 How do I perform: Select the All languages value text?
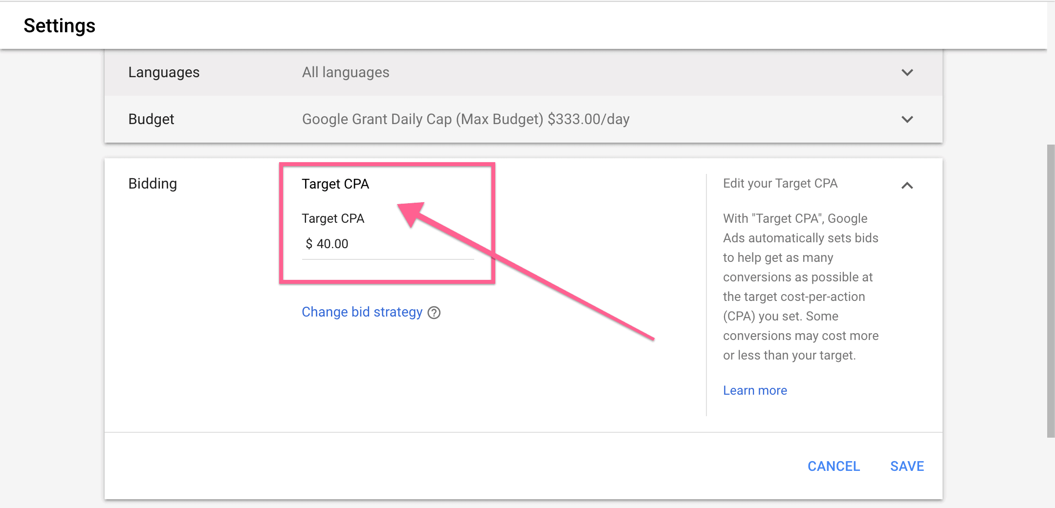(x=346, y=72)
